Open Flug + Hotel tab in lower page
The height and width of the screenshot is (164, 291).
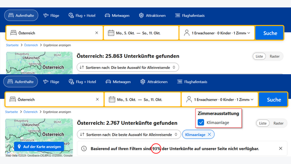pos(82,82)
